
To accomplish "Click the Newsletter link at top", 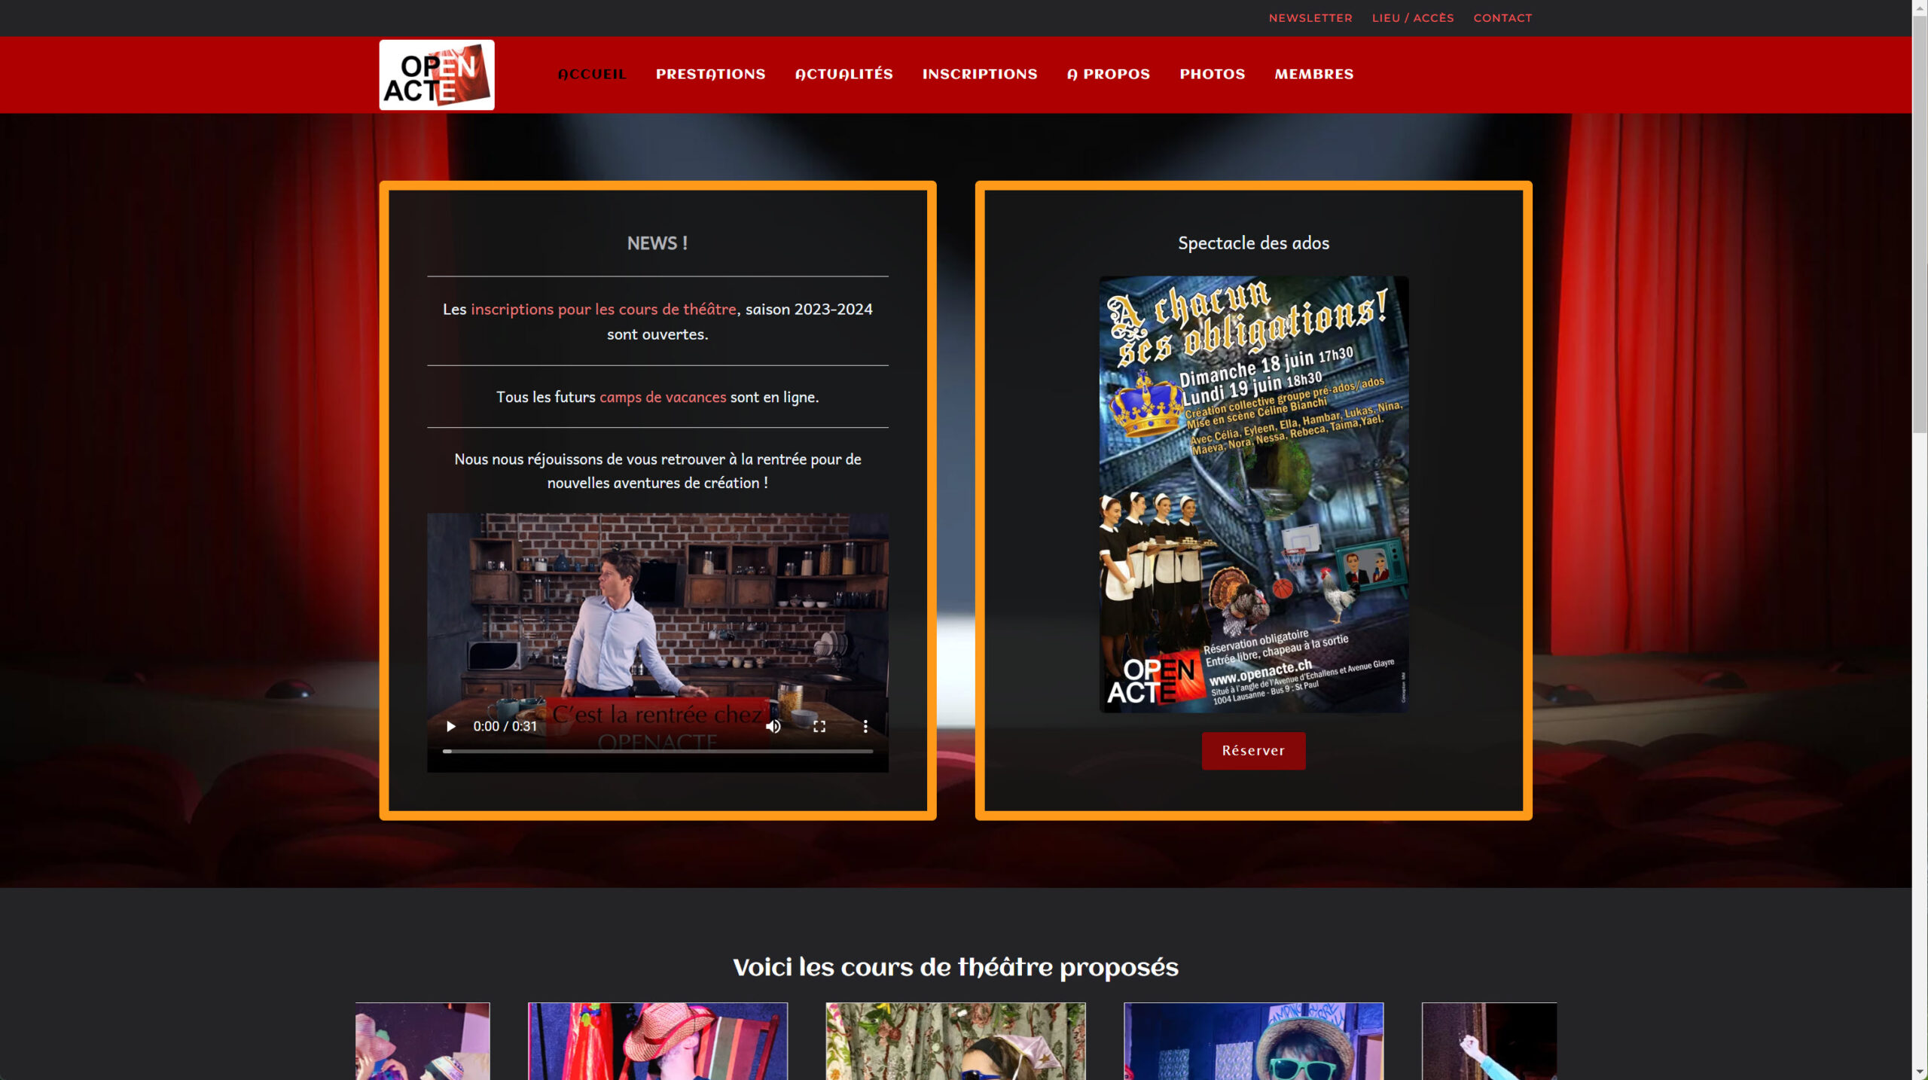I will (x=1310, y=17).
